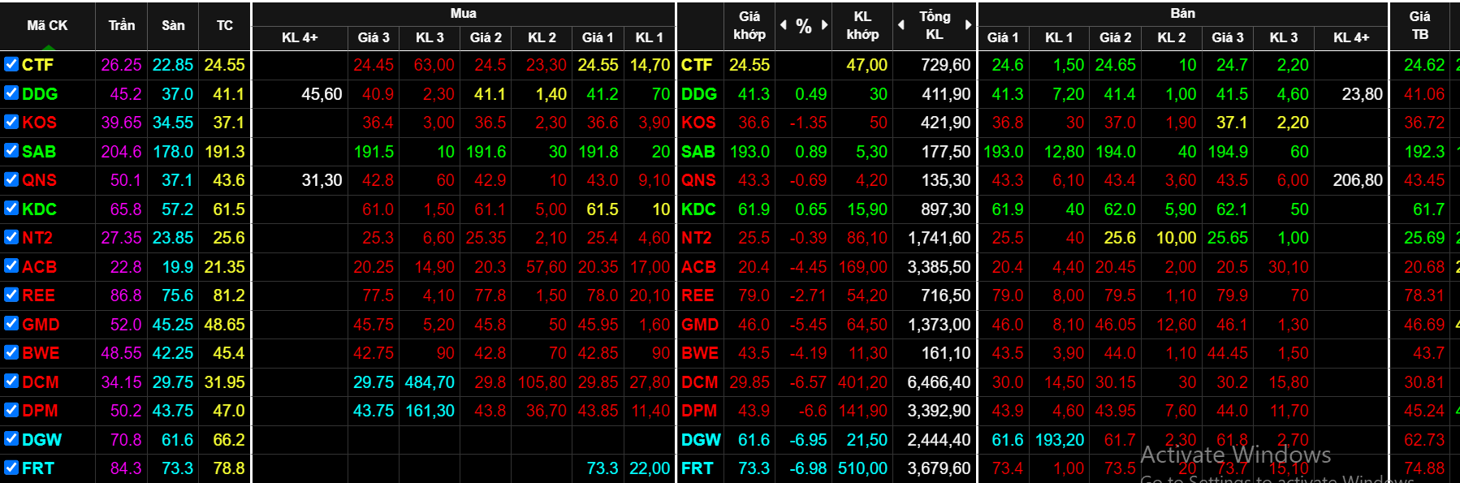The height and width of the screenshot is (483, 1460).
Task: Uncheck the CTF row checkbox
Action: pyautogui.click(x=11, y=64)
